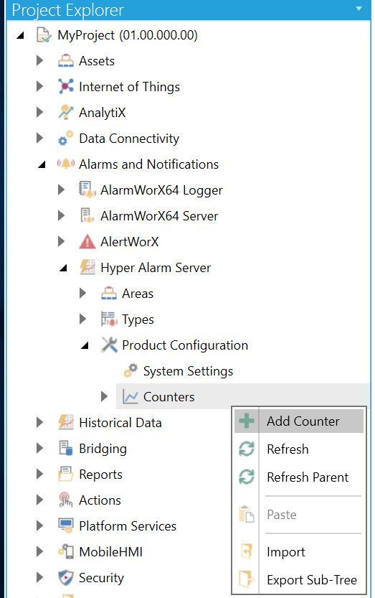The image size is (375, 598).
Task: Select the AlarmWorX64 Logger tree item
Action: pos(161,190)
